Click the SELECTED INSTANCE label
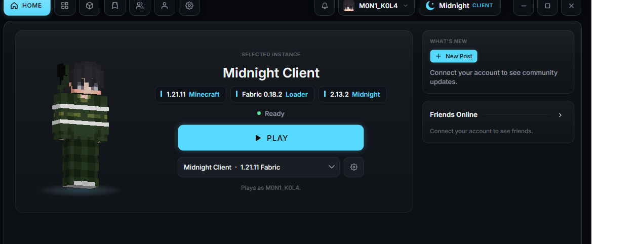The width and height of the screenshot is (636, 244). (x=271, y=54)
